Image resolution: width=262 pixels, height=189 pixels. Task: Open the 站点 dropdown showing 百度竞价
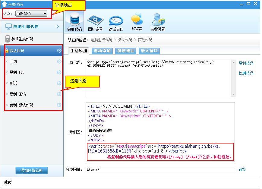tap(31, 14)
